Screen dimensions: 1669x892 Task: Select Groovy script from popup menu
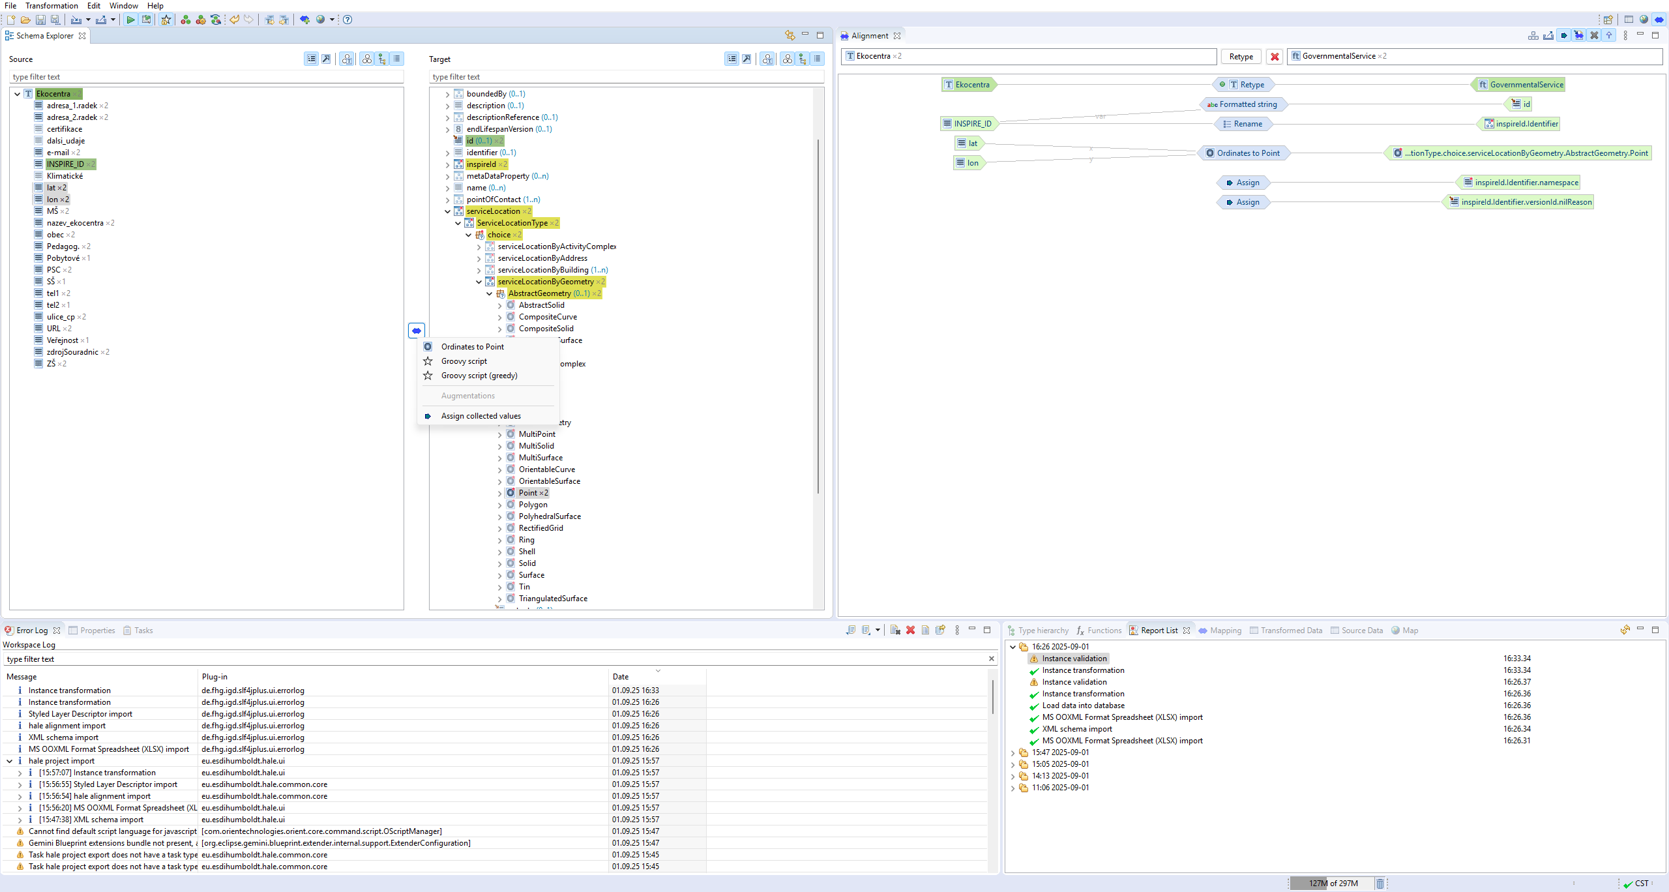tap(464, 361)
